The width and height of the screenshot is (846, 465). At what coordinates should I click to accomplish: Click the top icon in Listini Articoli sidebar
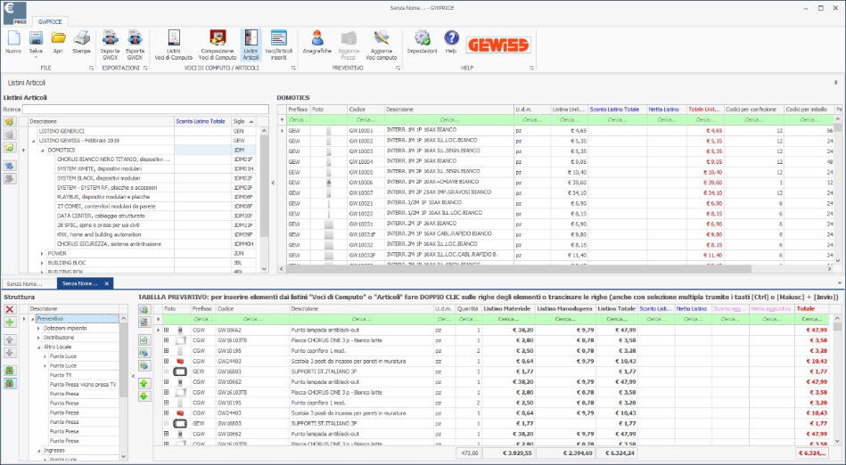pyautogui.click(x=9, y=121)
